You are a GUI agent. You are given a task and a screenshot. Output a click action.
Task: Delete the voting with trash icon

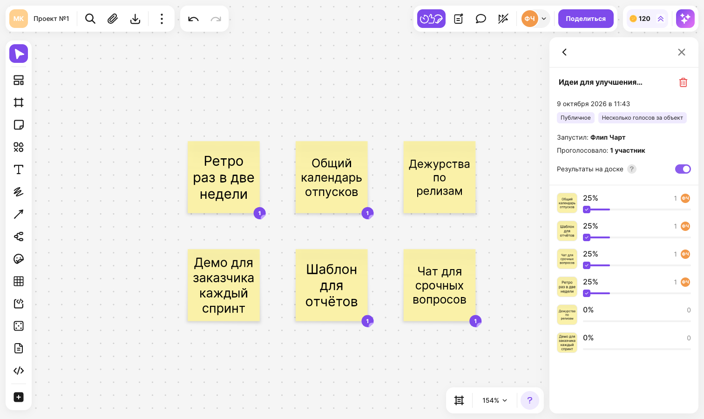pos(683,82)
